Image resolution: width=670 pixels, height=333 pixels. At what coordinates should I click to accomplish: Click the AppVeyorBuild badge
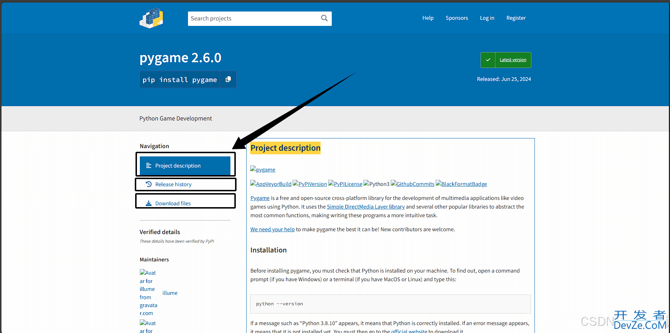[271, 184]
